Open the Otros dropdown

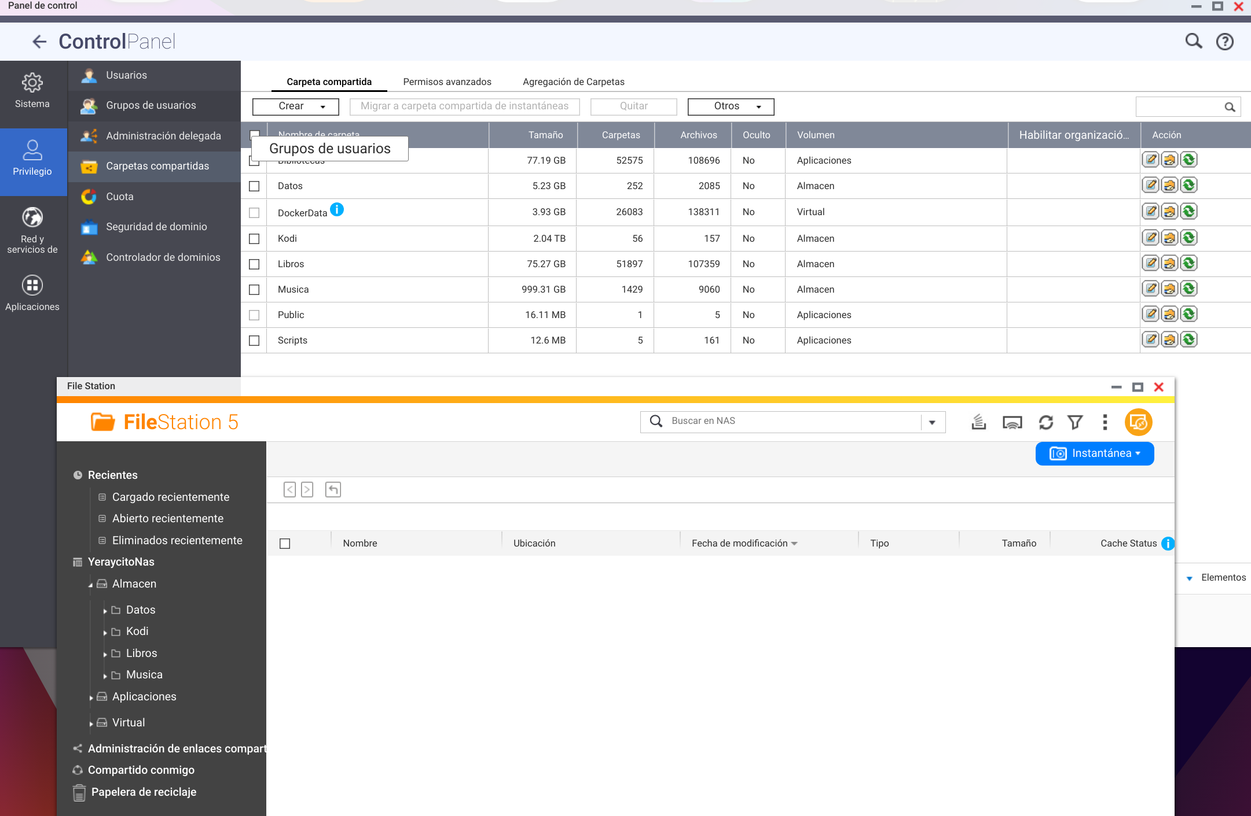click(731, 106)
